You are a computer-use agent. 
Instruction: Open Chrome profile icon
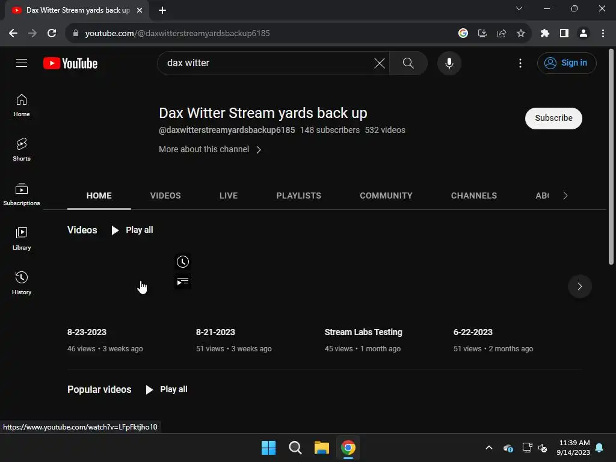pos(584,34)
